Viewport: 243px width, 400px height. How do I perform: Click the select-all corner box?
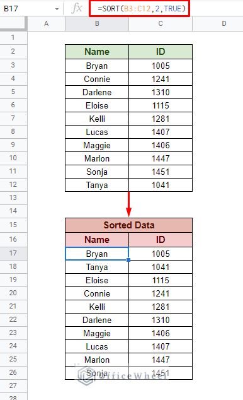pyautogui.click(x=13, y=24)
